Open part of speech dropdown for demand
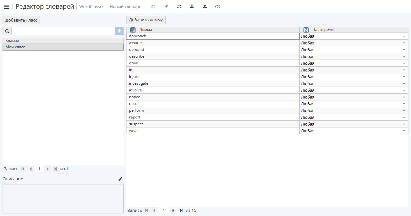Image resolution: width=411 pixels, height=216 pixels. click(x=404, y=50)
